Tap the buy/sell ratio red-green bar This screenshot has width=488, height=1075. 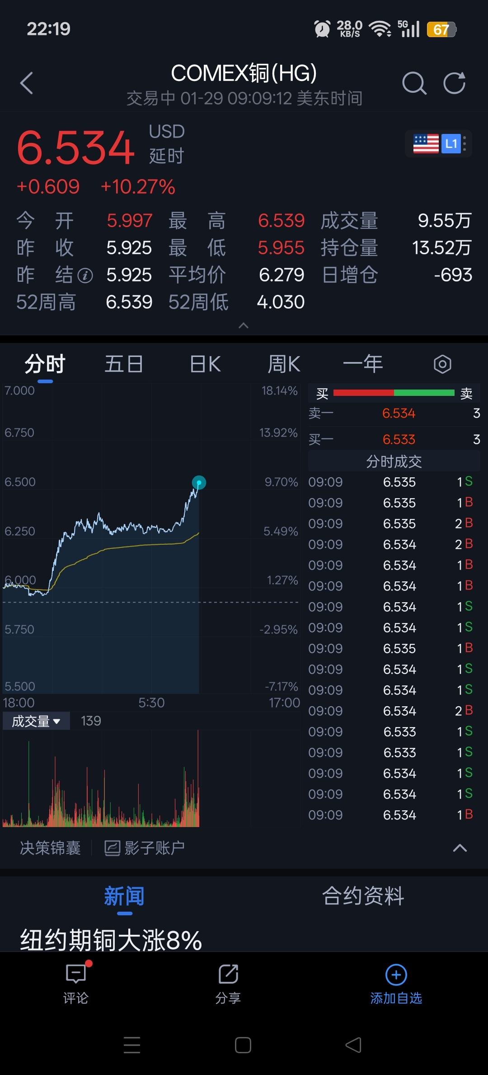point(394,393)
